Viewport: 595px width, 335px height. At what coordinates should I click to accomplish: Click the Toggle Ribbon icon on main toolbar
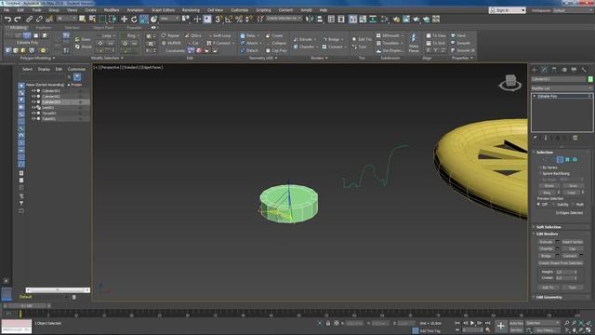(x=353, y=19)
